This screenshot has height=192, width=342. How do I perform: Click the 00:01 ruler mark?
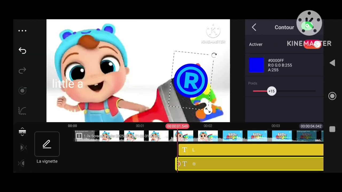140,126
